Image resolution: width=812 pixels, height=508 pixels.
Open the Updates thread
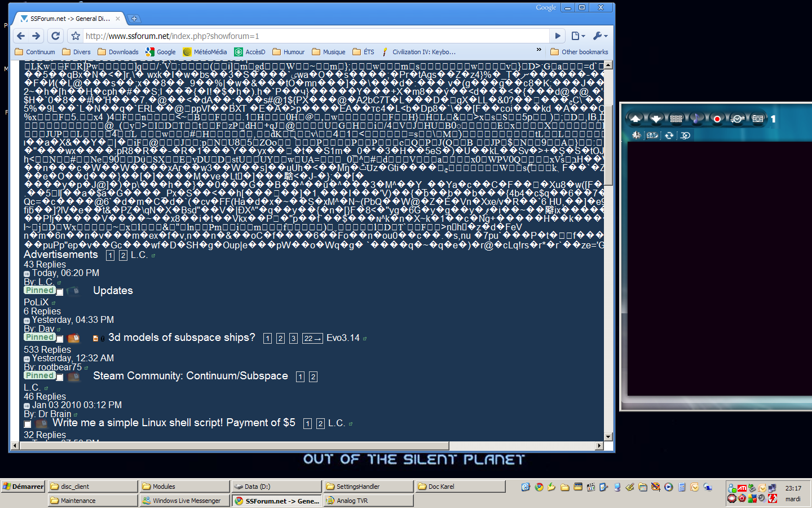(113, 291)
